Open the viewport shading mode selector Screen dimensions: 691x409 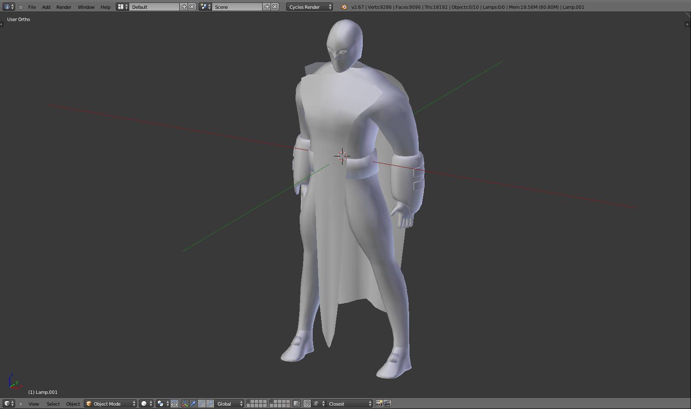[x=146, y=404]
